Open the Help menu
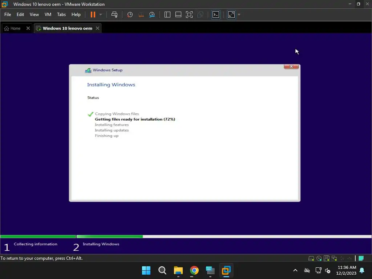The image size is (372, 279). tap(76, 15)
